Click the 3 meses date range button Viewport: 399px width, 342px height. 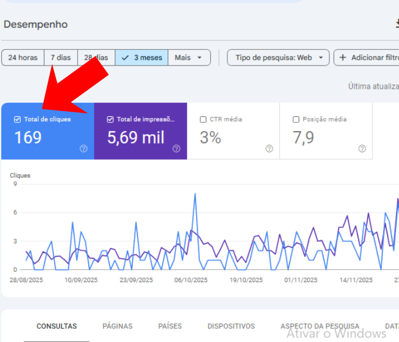point(141,58)
